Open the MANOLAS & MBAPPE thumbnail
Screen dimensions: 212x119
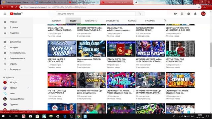tap(151, 49)
